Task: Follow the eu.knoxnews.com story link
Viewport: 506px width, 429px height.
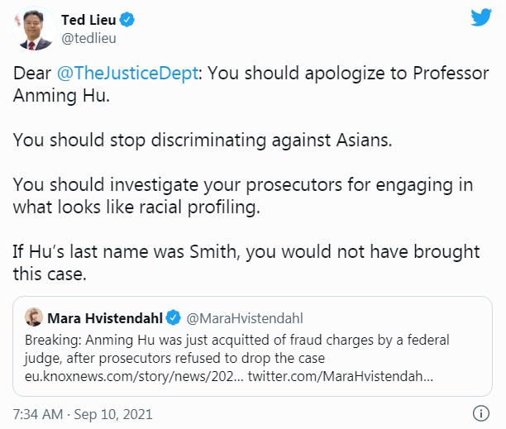Action: click(x=134, y=376)
